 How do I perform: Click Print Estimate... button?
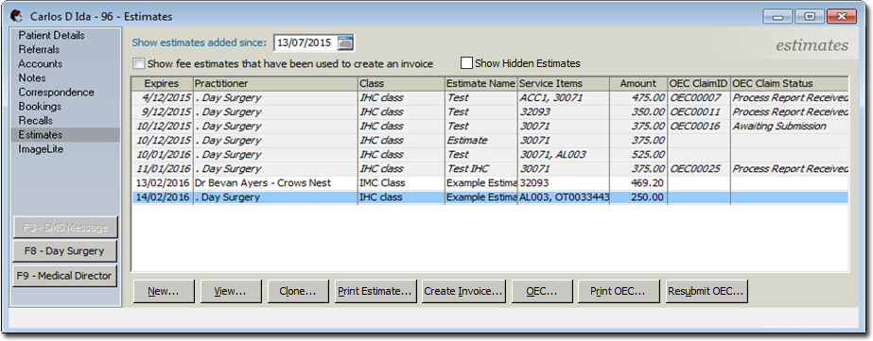375,291
